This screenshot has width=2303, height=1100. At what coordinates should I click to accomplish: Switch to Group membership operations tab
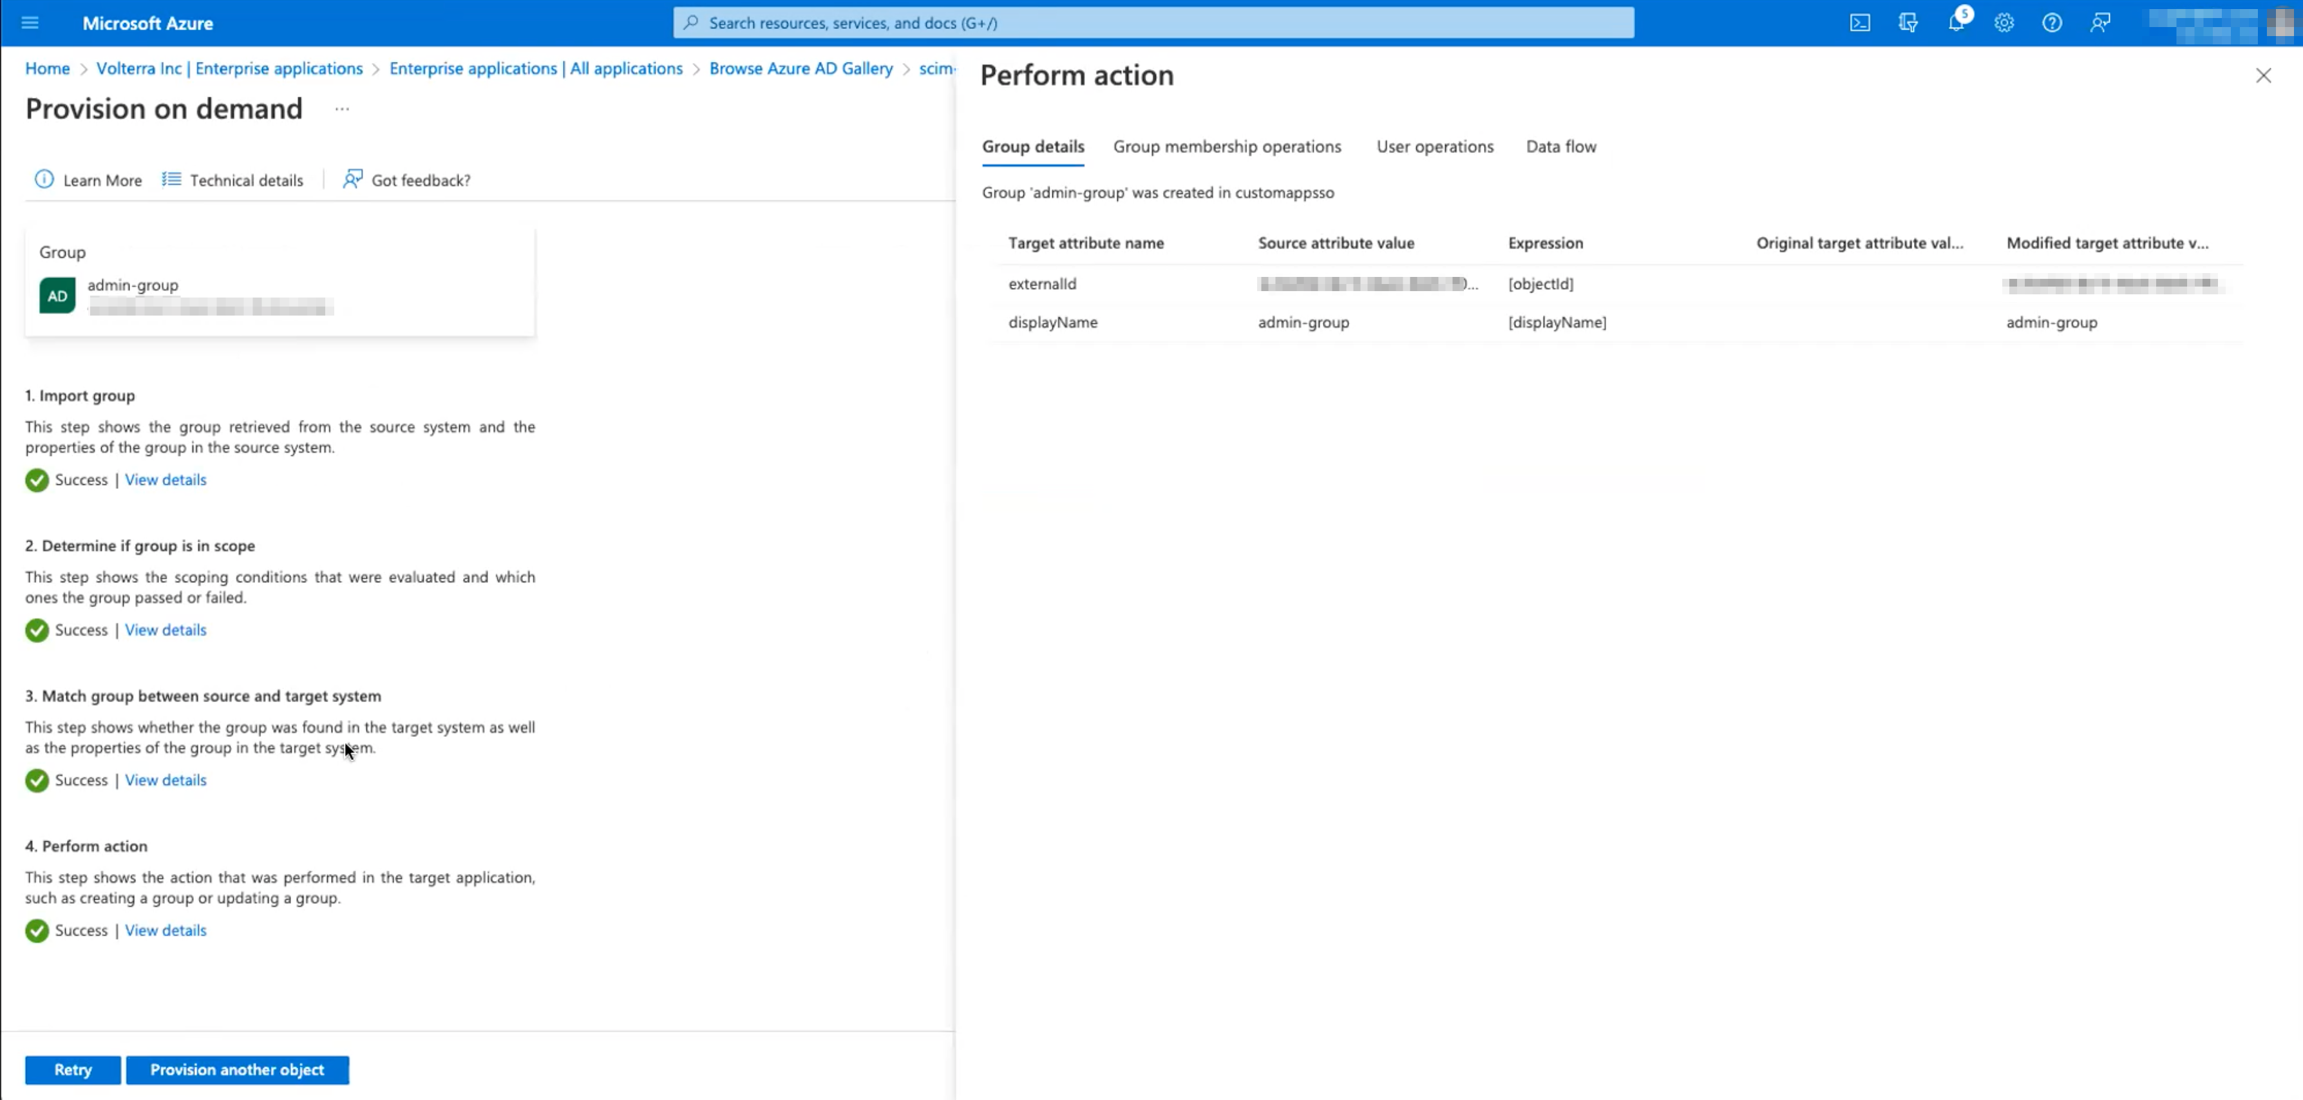click(x=1227, y=147)
